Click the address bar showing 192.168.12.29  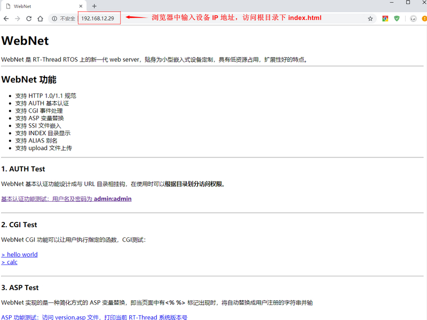tap(99, 19)
